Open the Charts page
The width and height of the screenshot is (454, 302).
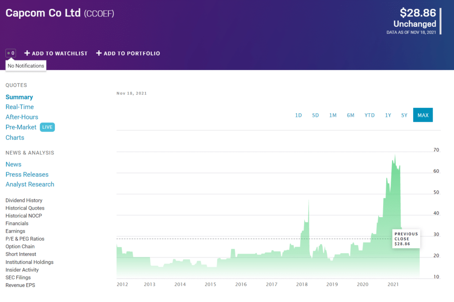pyautogui.click(x=15, y=138)
